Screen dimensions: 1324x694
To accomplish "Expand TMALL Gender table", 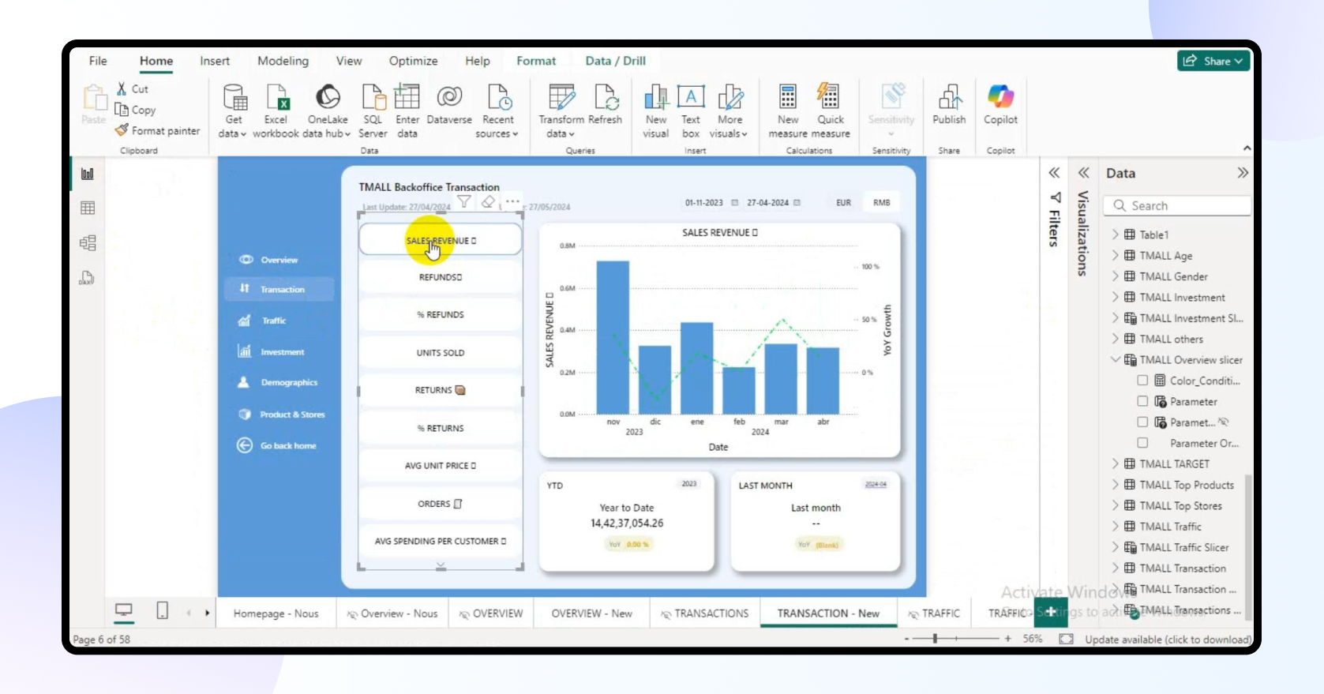I will [1115, 276].
